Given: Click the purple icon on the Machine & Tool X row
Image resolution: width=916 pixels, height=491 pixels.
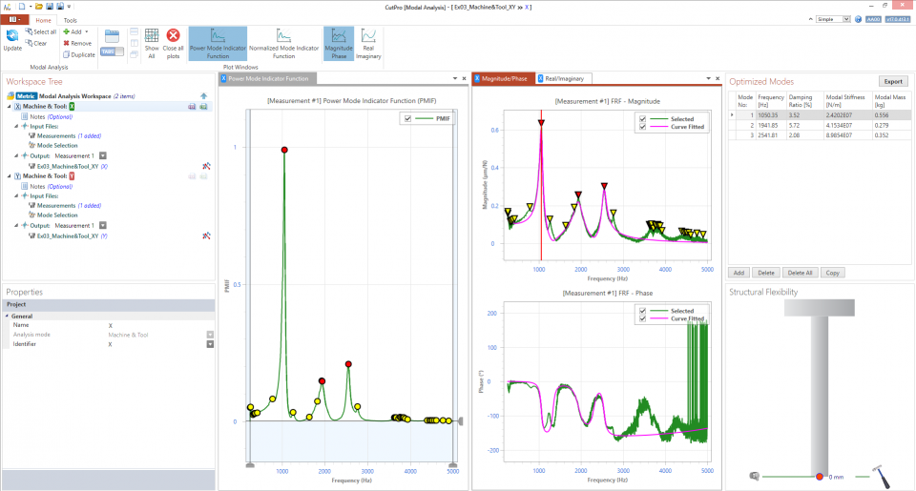Looking at the screenshot, I should point(192,106).
